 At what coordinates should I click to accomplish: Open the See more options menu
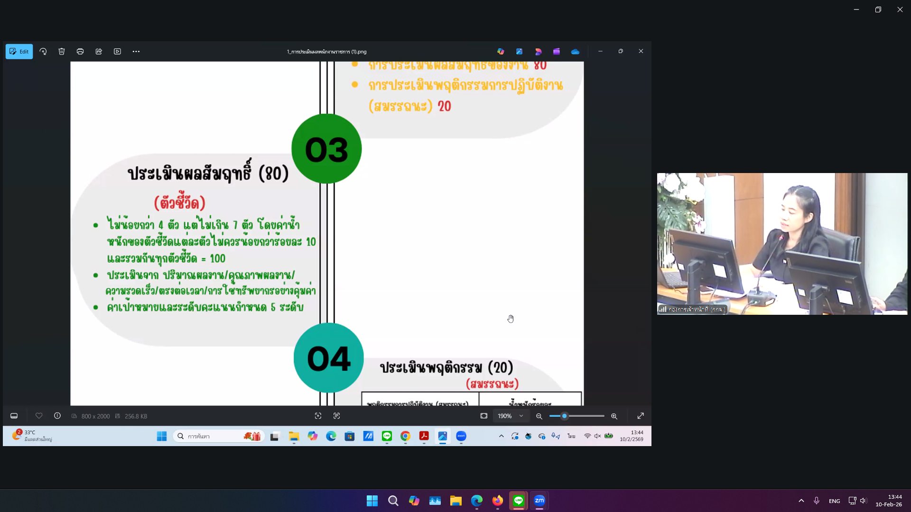tap(136, 51)
